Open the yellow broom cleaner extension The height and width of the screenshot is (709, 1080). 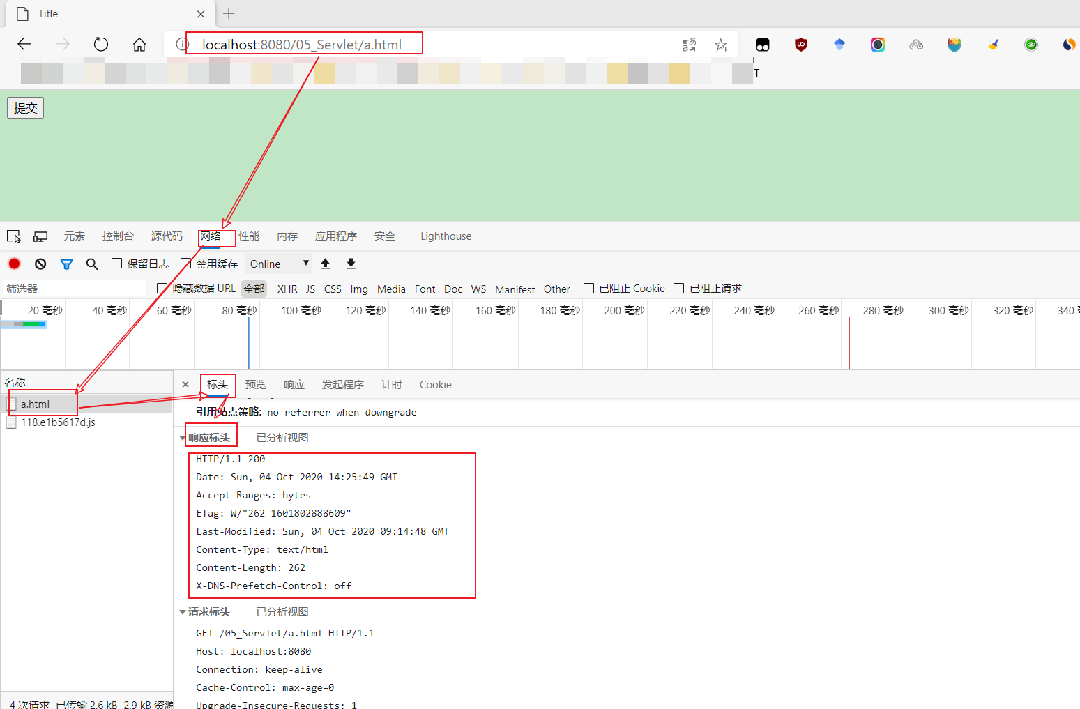993,45
